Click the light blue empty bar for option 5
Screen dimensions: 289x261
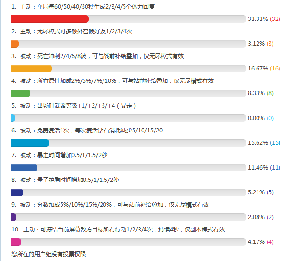(13, 118)
